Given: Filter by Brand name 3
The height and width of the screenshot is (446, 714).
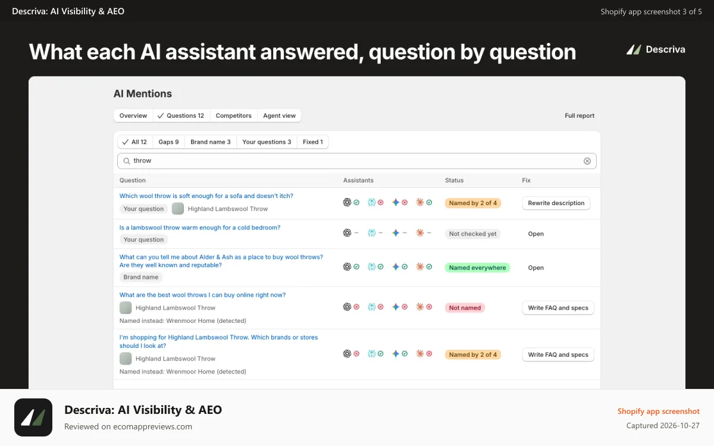Looking at the screenshot, I should click(x=211, y=142).
